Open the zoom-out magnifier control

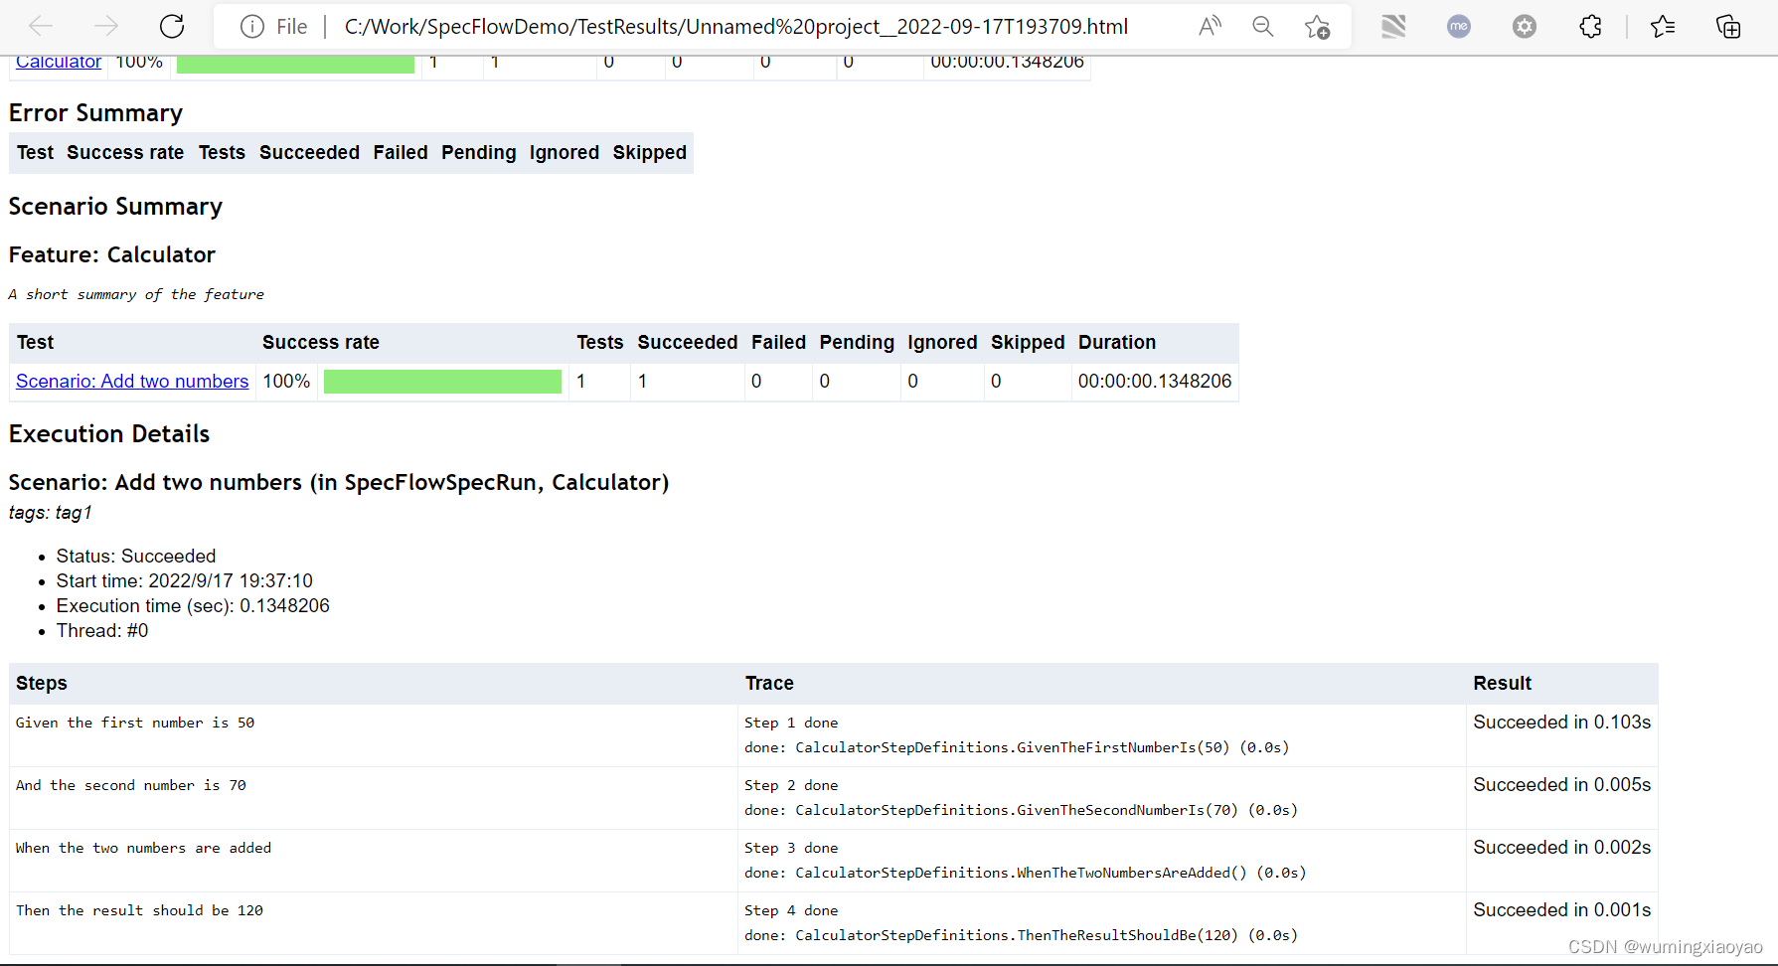click(1262, 26)
